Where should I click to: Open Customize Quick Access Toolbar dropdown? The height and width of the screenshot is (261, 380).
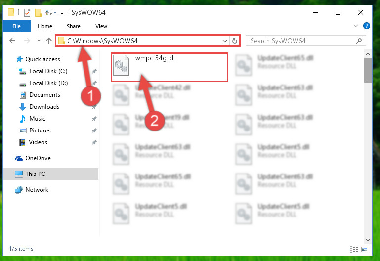pyautogui.click(x=62, y=13)
